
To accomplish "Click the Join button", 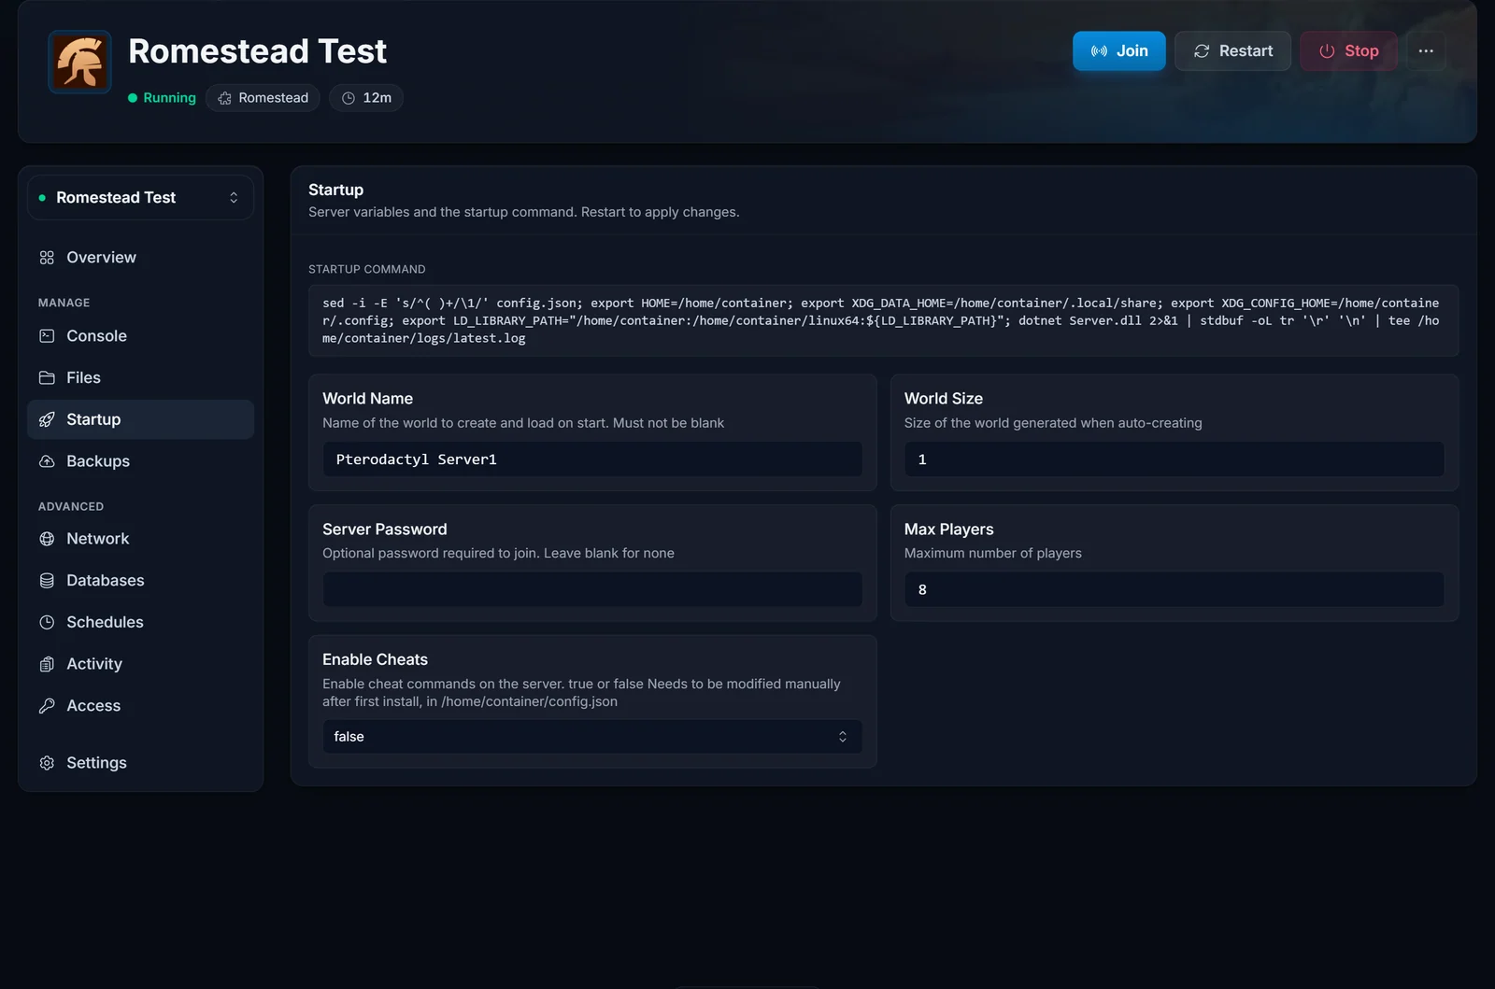I will point(1118,51).
